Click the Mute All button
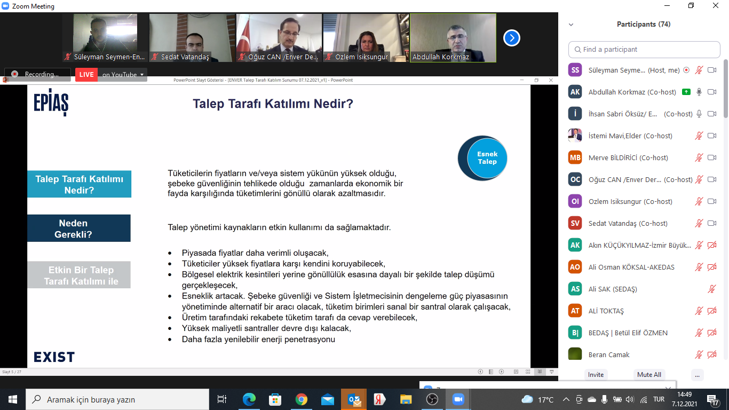This screenshot has height=410, width=729. point(649,374)
